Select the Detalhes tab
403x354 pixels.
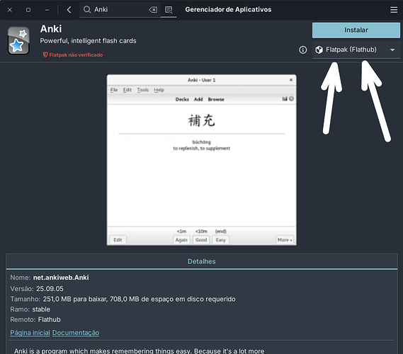pyautogui.click(x=201, y=261)
